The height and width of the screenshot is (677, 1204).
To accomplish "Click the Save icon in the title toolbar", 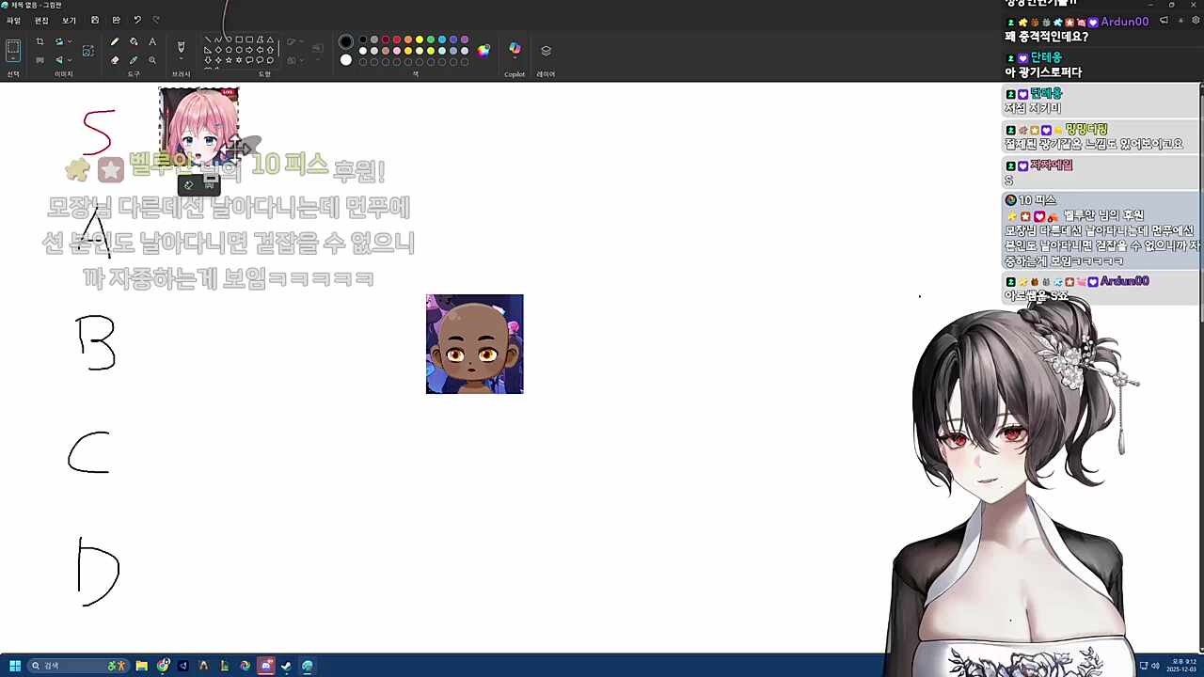I will click(x=95, y=19).
